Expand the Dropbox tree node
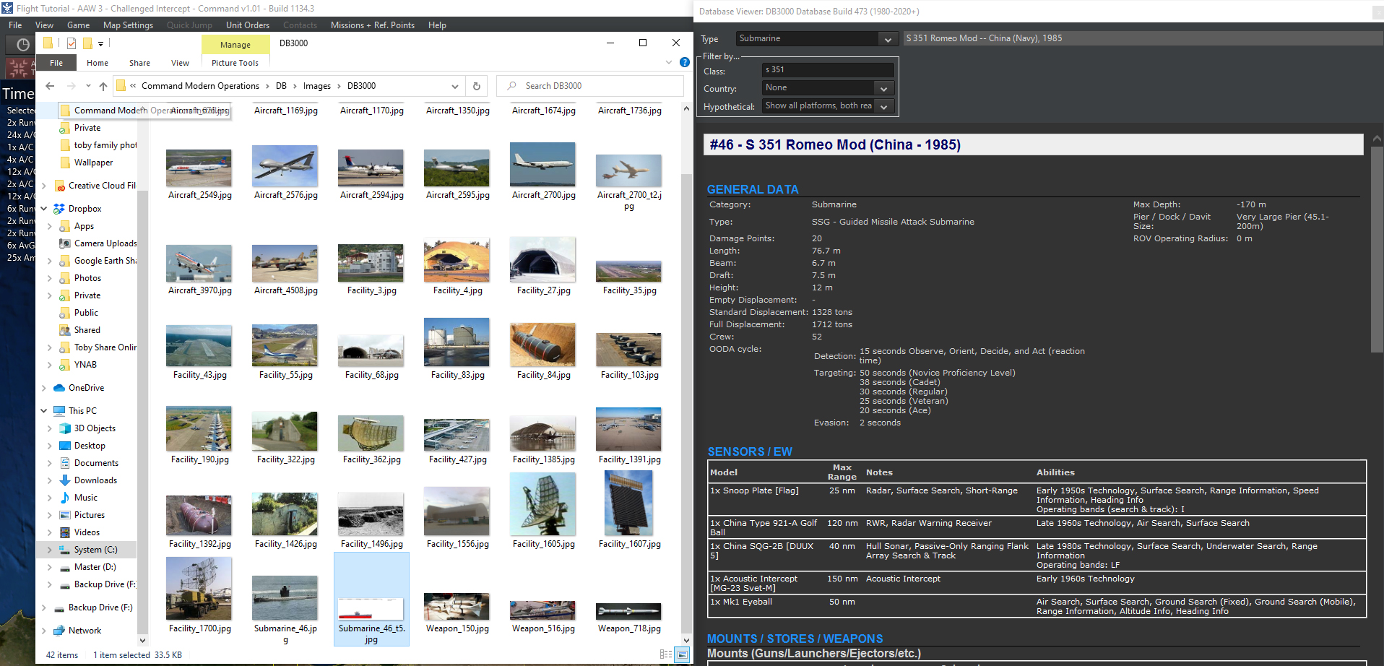The image size is (1384, 666). tap(44, 209)
